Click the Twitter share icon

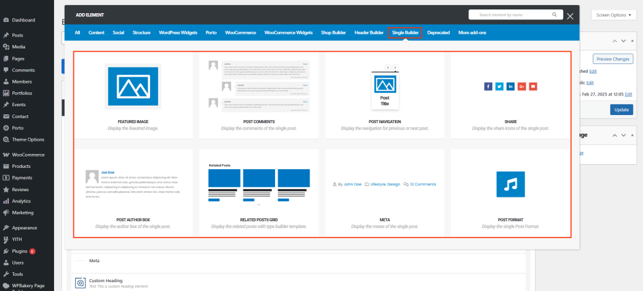[x=499, y=86]
